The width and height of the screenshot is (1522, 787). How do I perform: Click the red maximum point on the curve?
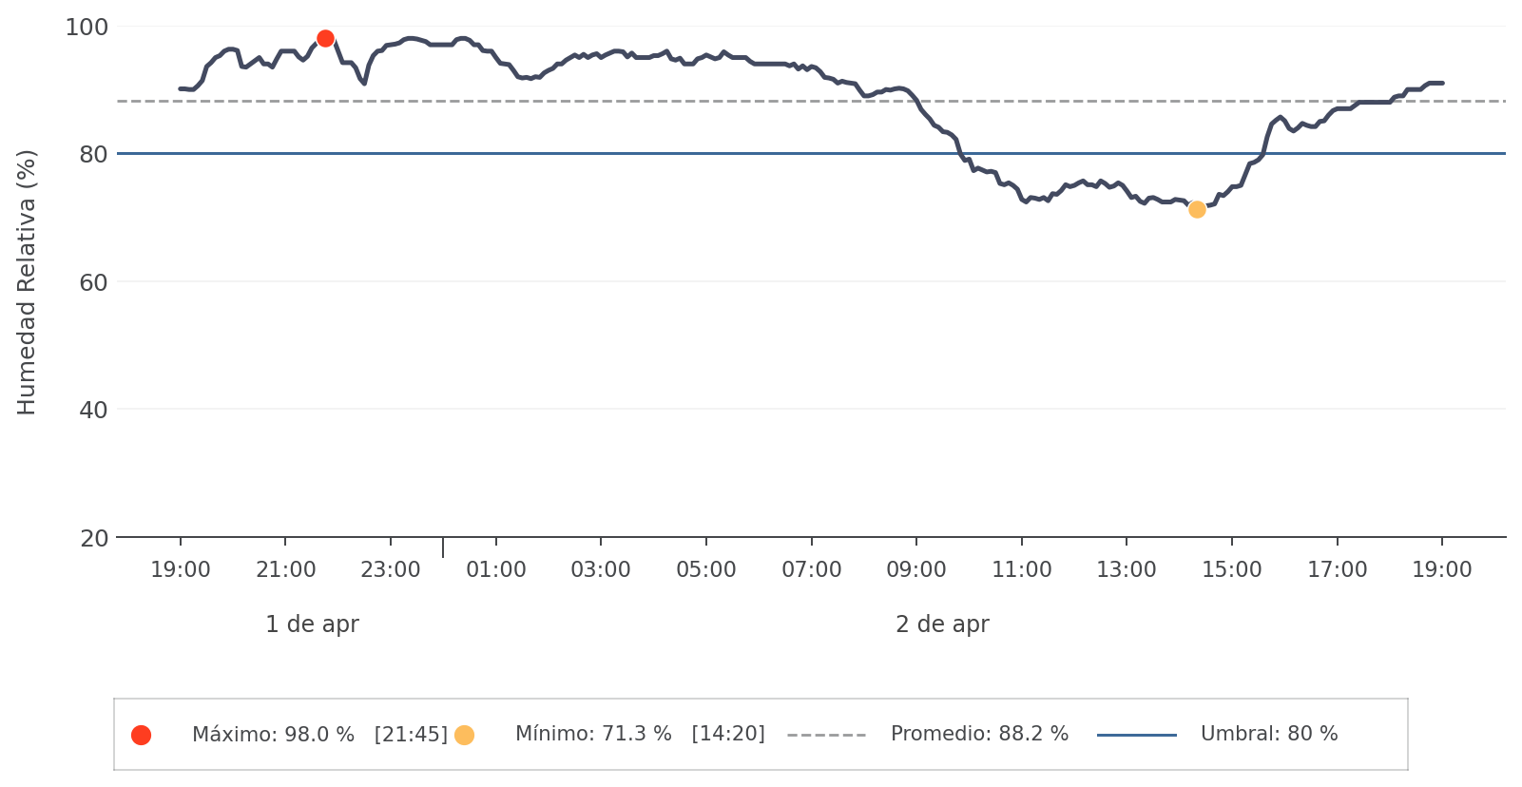[x=325, y=39]
